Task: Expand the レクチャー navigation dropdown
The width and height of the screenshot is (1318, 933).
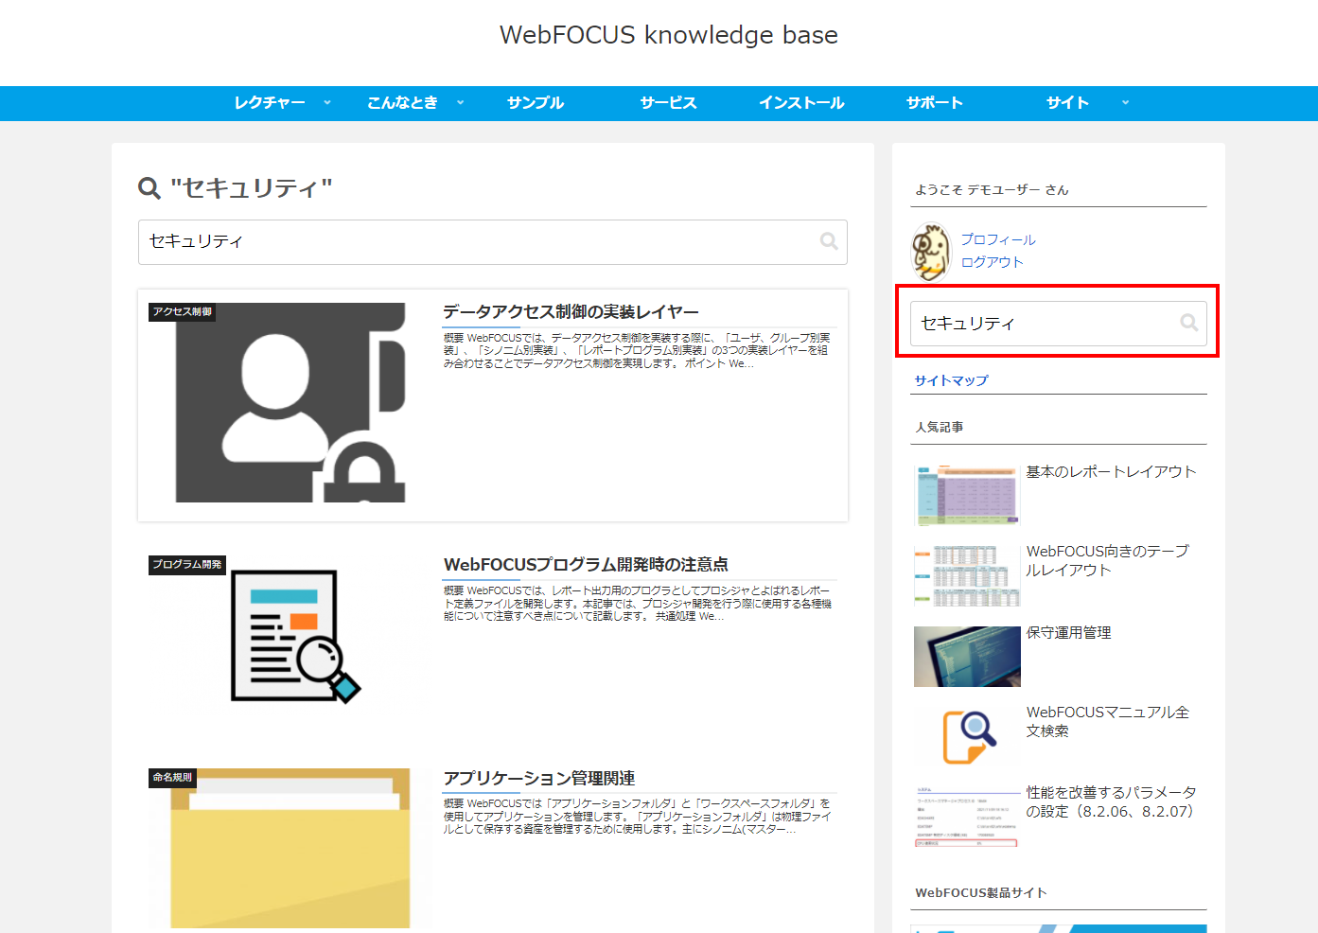Action: click(326, 102)
